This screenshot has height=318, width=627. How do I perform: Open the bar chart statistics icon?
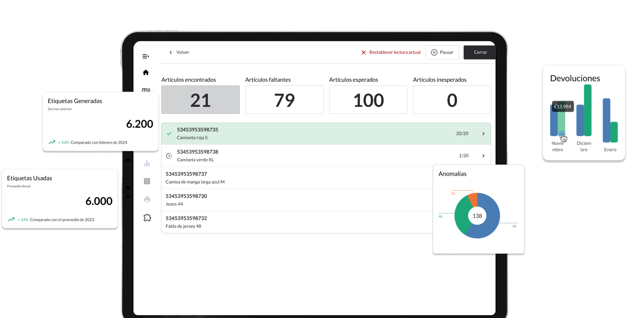pos(147,163)
